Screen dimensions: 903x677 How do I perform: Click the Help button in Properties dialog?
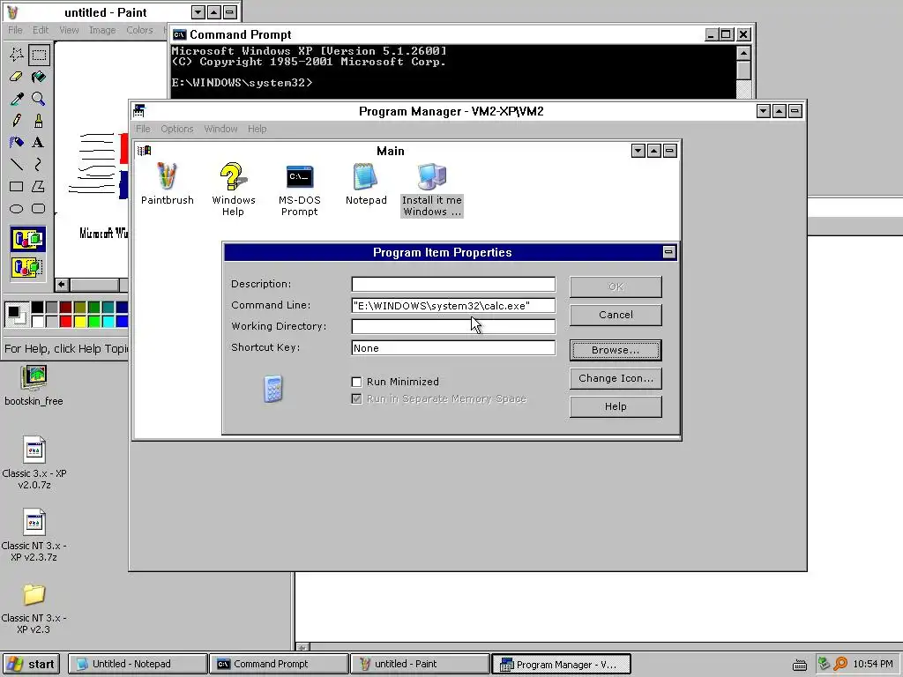[x=616, y=406]
